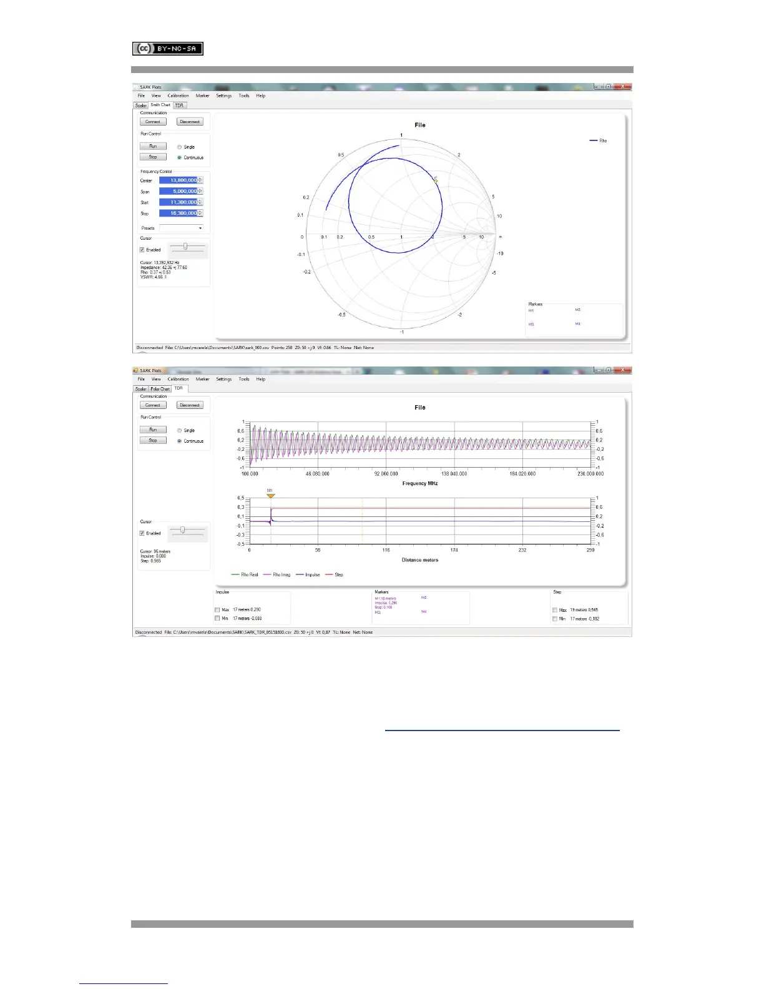The width and height of the screenshot is (764, 989).
Task: Open the File menu in the Smith Chart window
Action: pyautogui.click(x=141, y=96)
